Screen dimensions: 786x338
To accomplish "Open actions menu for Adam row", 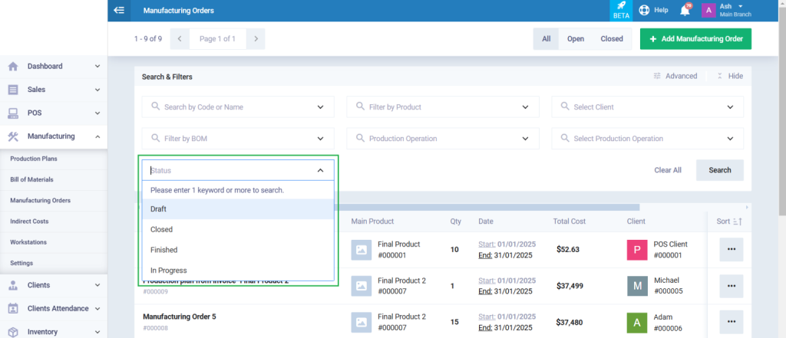I will pos(732,321).
